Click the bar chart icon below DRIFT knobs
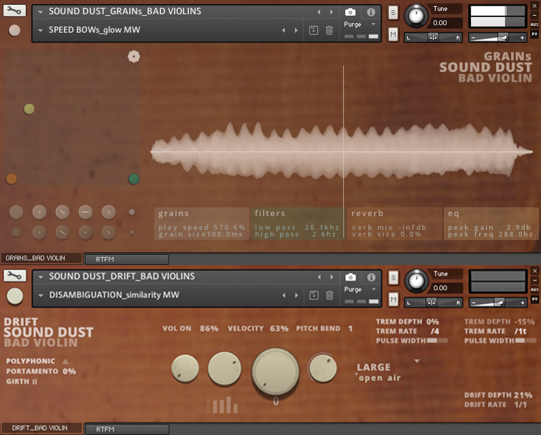This screenshot has width=541, height=435. pyautogui.click(x=224, y=405)
